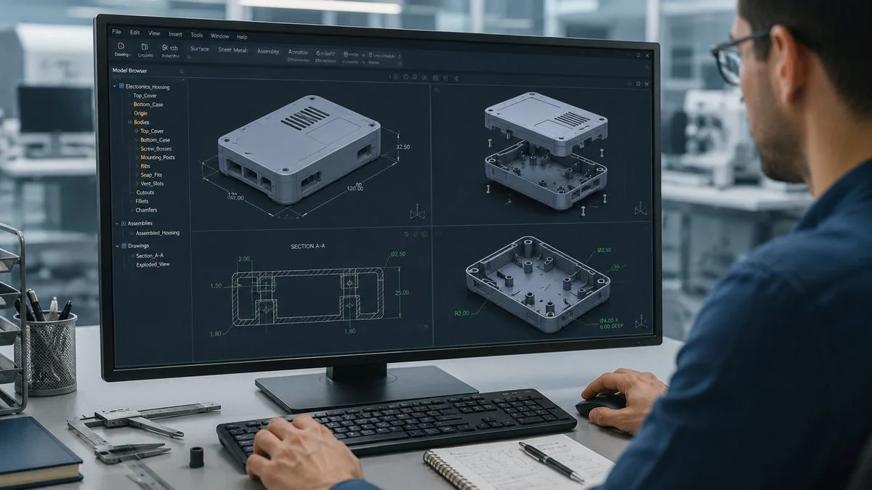The height and width of the screenshot is (490, 872).
Task: Click the axis triad in the assembled model viewport
Action: (x=416, y=212)
